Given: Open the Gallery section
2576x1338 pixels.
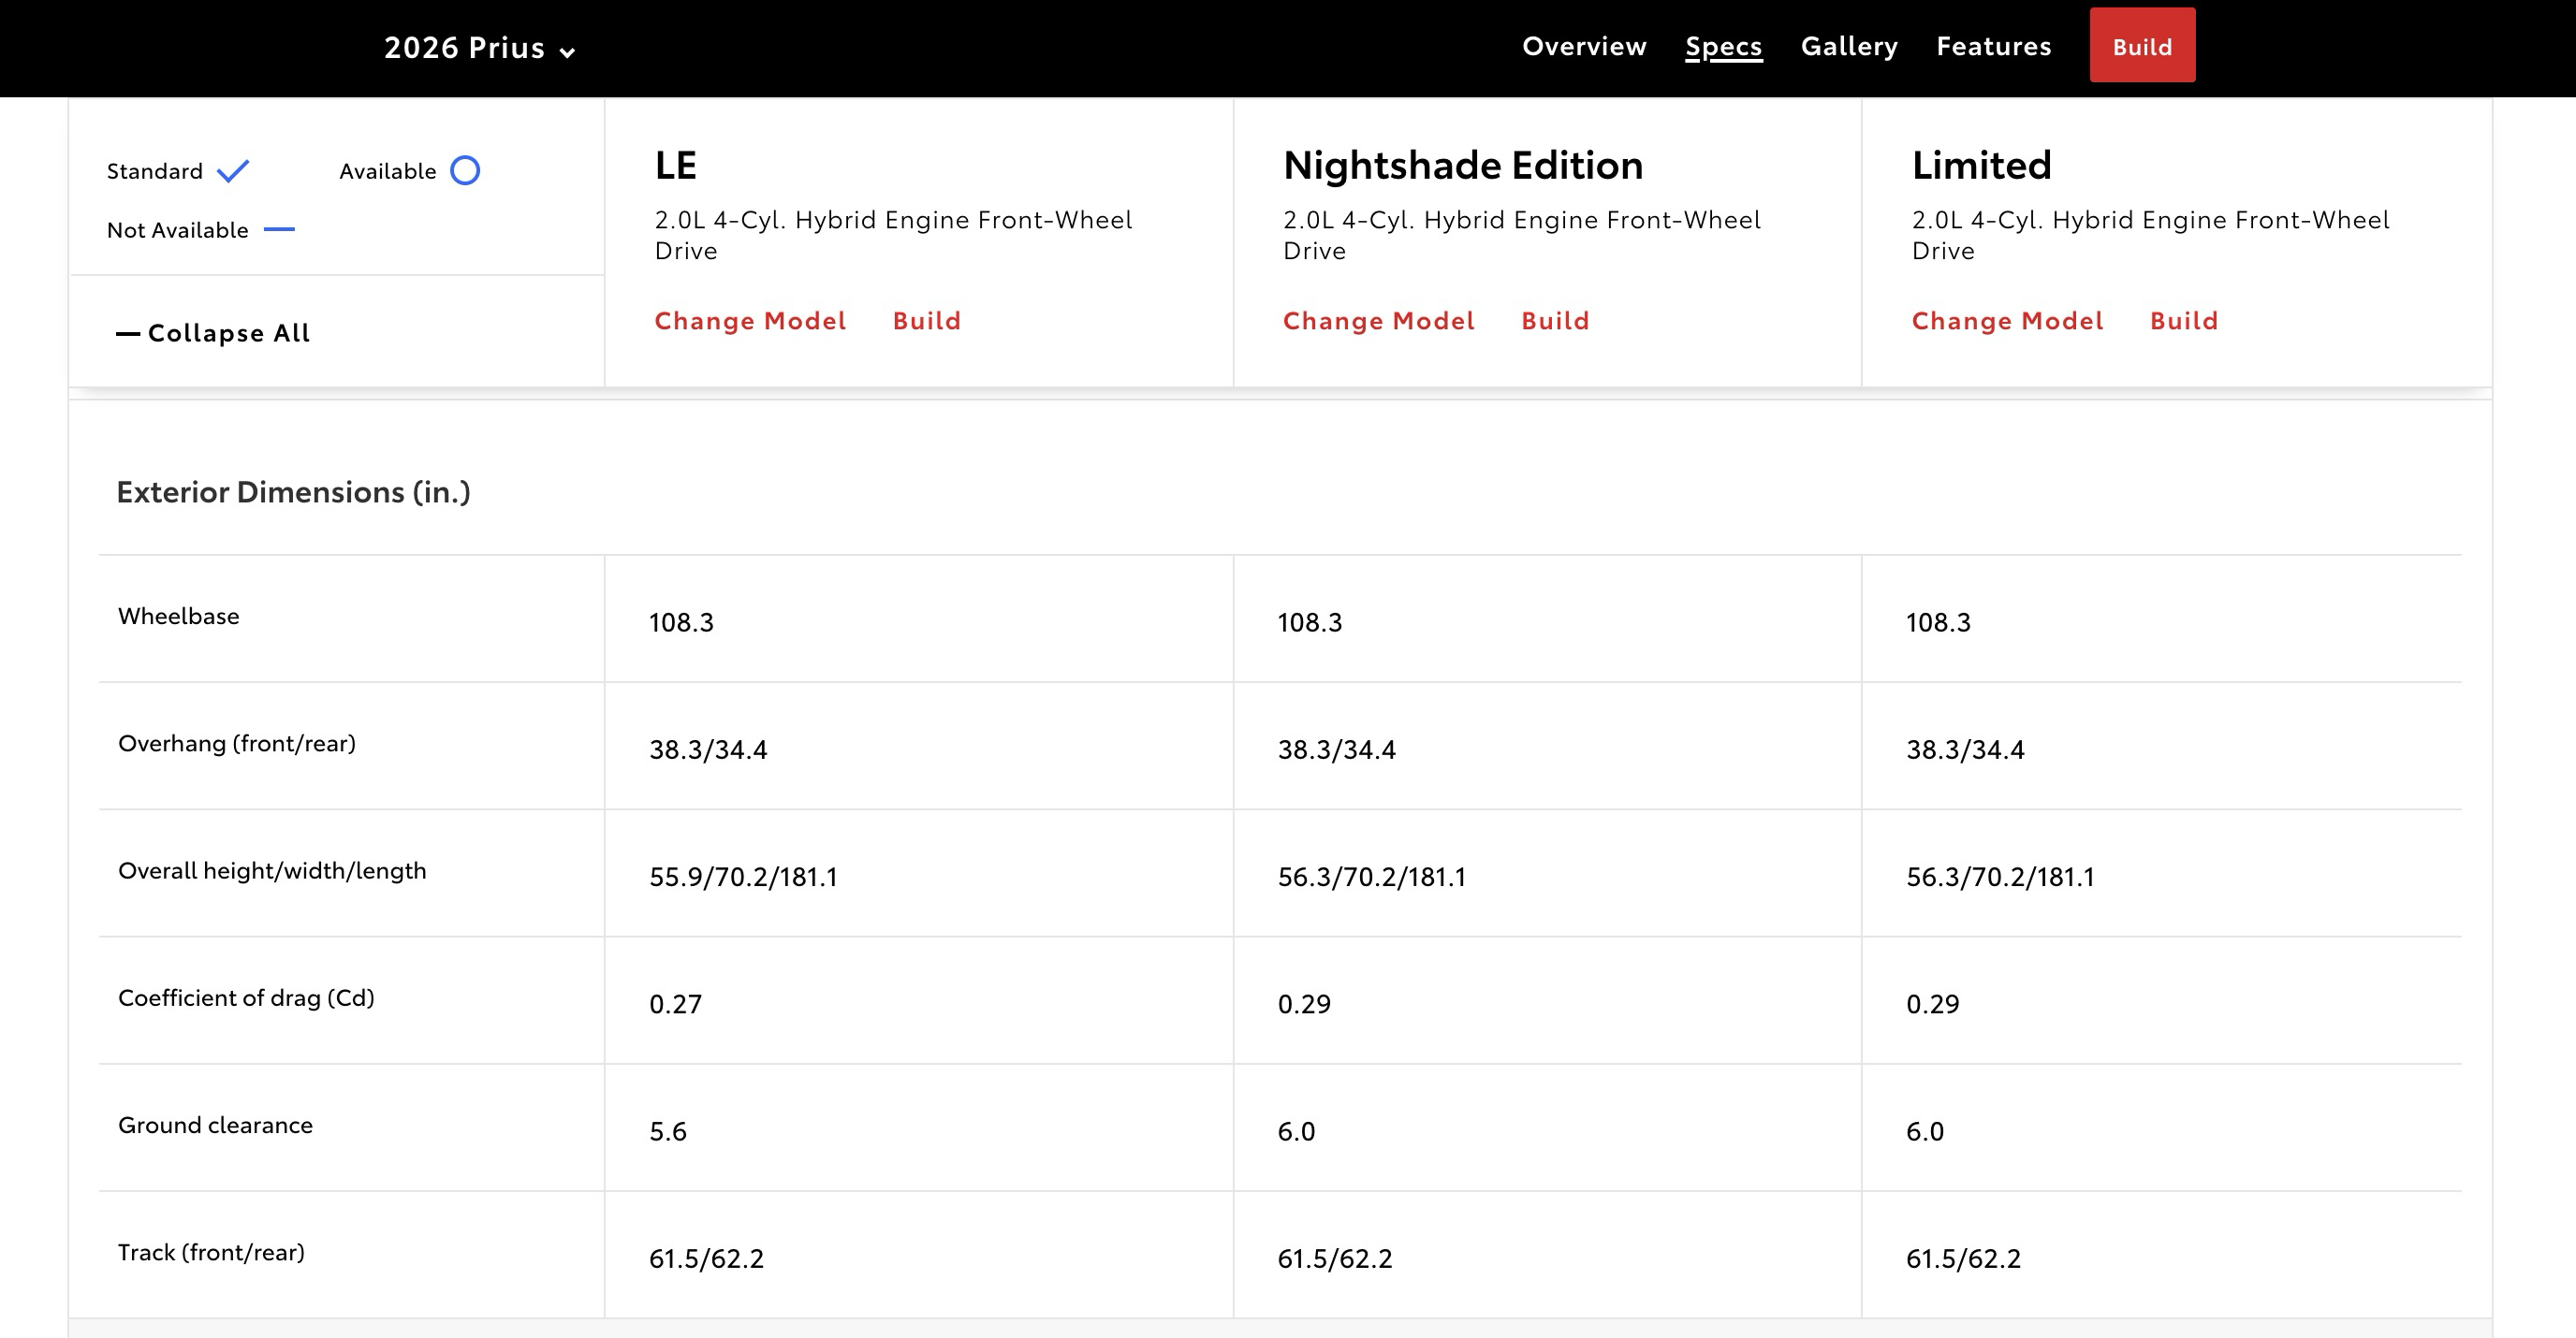Looking at the screenshot, I should [x=1848, y=46].
